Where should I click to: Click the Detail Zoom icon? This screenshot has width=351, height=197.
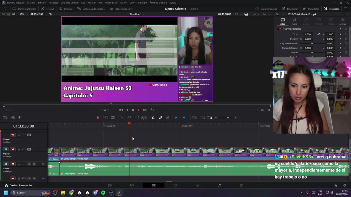point(203,118)
